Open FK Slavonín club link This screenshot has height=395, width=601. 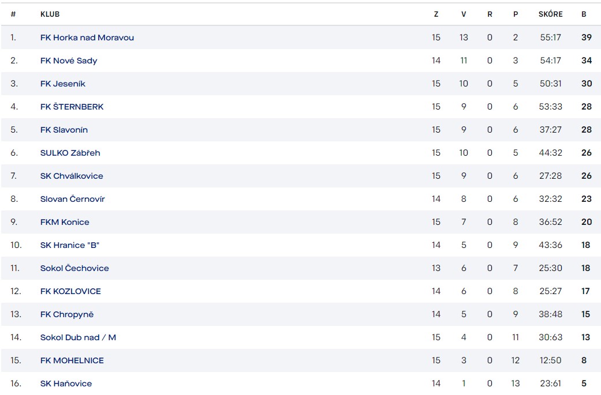(x=64, y=130)
